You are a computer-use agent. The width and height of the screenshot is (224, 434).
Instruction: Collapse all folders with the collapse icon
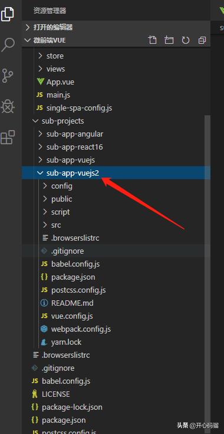coord(202,40)
